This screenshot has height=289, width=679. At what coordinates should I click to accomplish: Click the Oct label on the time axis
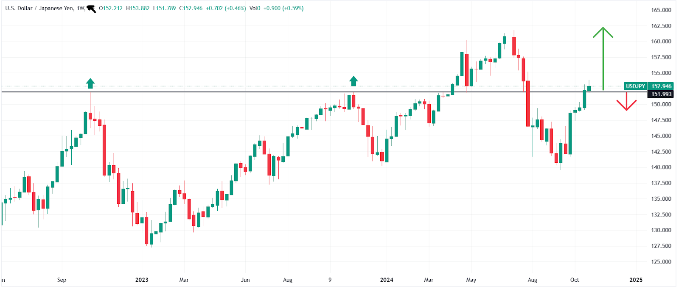point(575,280)
